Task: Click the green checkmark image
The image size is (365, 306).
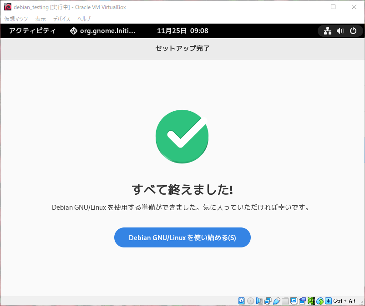Action: point(182,136)
